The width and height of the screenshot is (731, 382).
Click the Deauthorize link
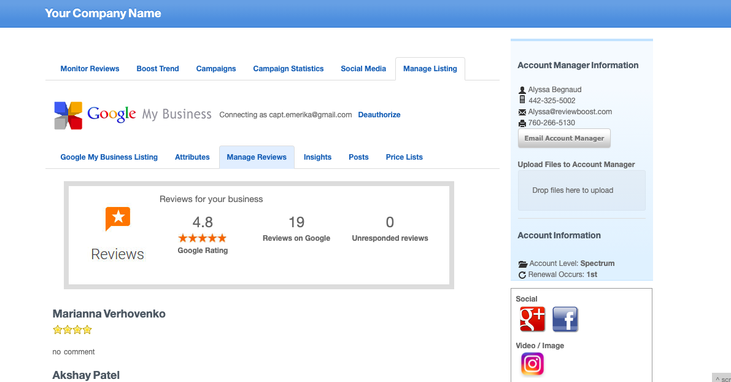coord(379,115)
